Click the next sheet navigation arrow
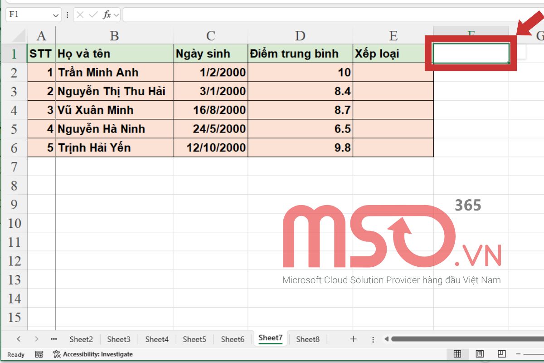This screenshot has width=544, height=363. click(x=36, y=339)
